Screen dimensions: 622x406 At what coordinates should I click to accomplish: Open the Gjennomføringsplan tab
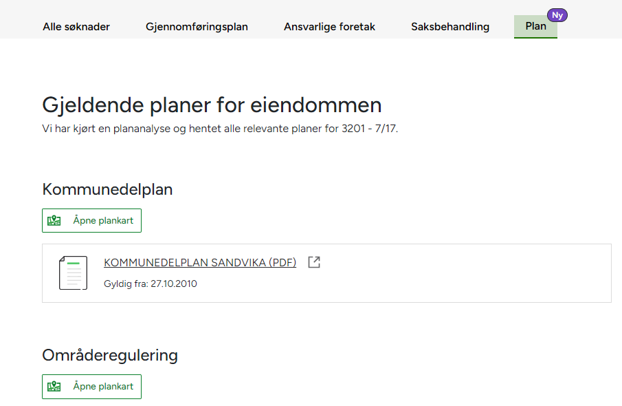[x=197, y=27]
